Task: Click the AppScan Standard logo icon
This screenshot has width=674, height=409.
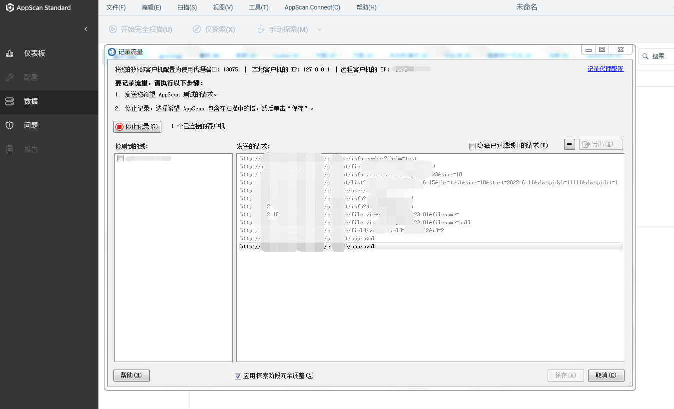Action: pyautogui.click(x=9, y=7)
